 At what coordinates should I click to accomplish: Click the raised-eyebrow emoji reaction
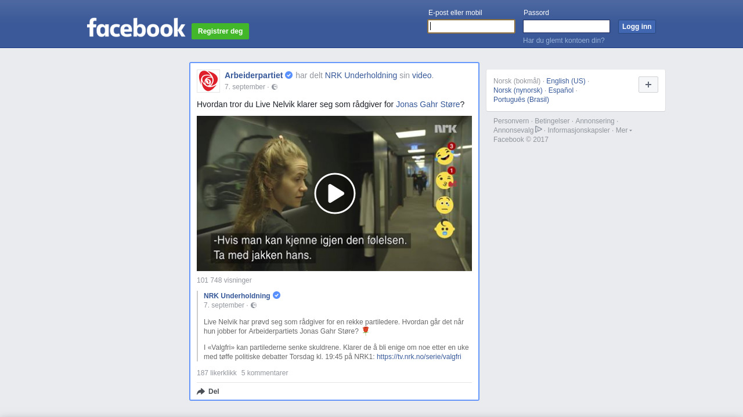(x=445, y=204)
